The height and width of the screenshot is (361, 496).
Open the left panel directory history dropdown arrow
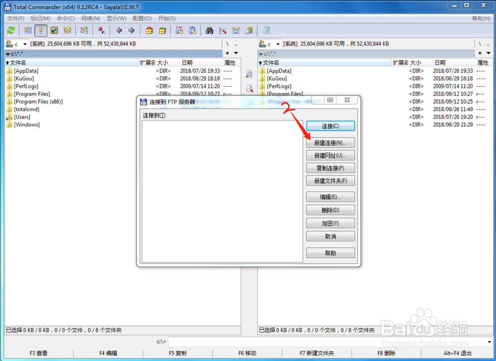point(236,53)
